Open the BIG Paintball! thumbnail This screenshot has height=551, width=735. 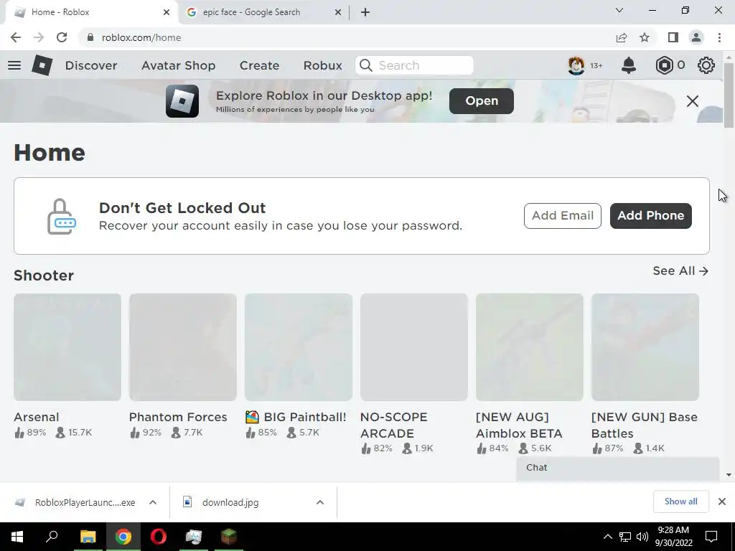click(299, 347)
